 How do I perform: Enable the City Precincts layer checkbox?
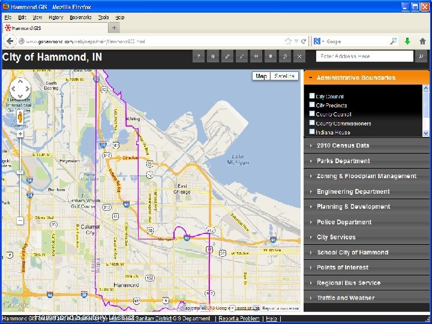312,104
